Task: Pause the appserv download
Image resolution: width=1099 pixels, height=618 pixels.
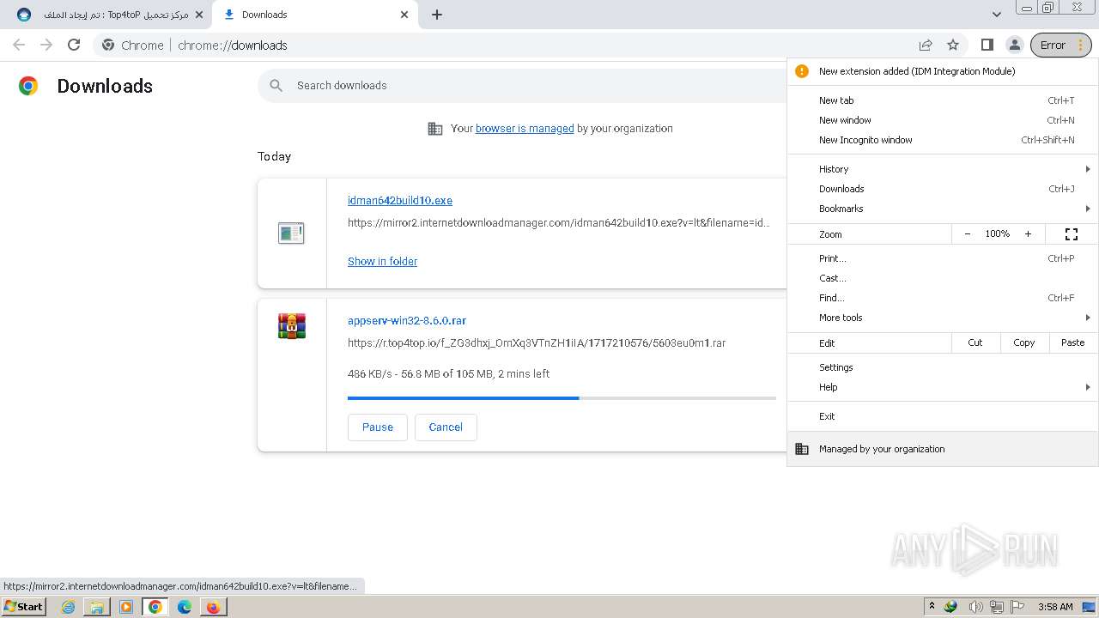Action: (378, 427)
